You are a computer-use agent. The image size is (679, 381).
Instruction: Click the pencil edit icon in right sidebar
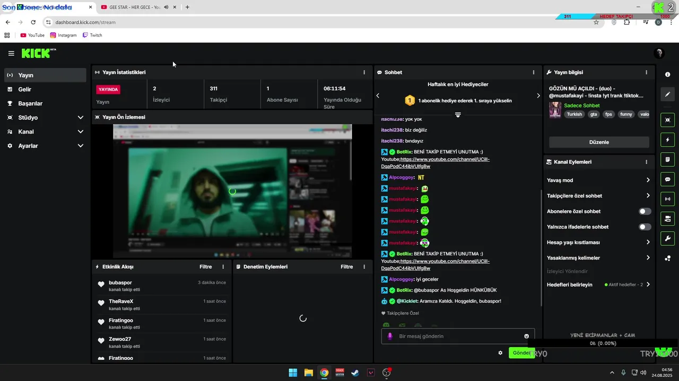667,94
